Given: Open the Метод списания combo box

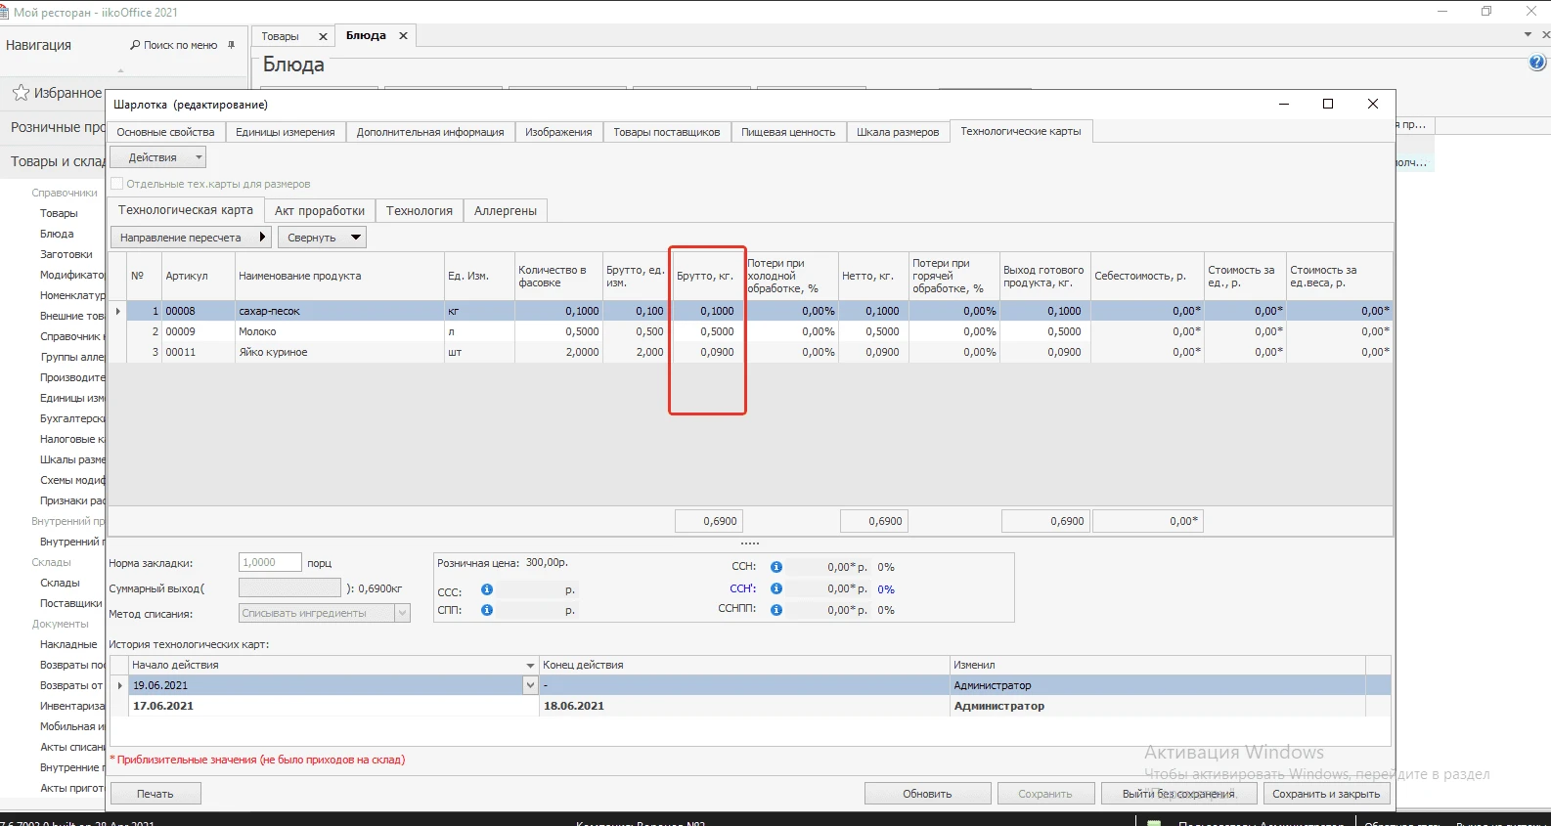Looking at the screenshot, I should click(x=325, y=613).
